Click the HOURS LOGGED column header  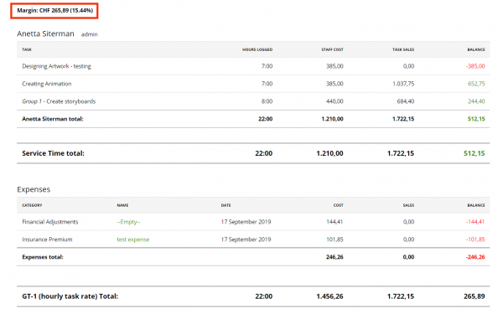click(x=257, y=49)
